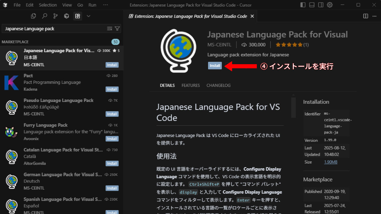The width and height of the screenshot is (381, 214).
Task: Select the German Language Pack list item
Action: (x=62, y=181)
